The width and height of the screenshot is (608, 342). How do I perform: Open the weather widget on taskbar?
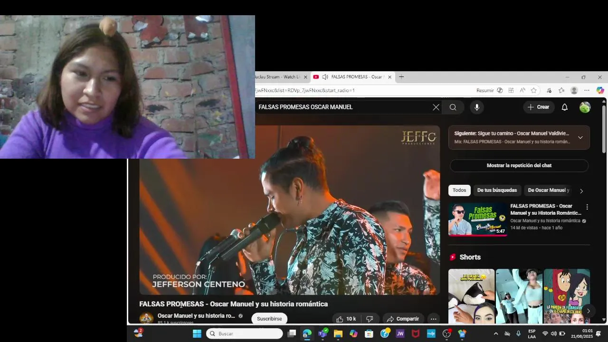tap(138, 333)
